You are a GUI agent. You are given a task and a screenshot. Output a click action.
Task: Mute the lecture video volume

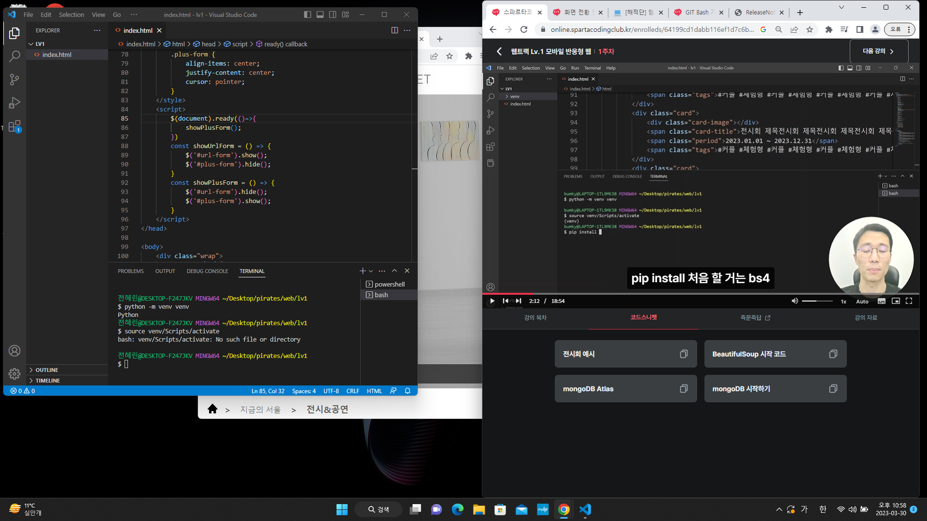pos(795,301)
